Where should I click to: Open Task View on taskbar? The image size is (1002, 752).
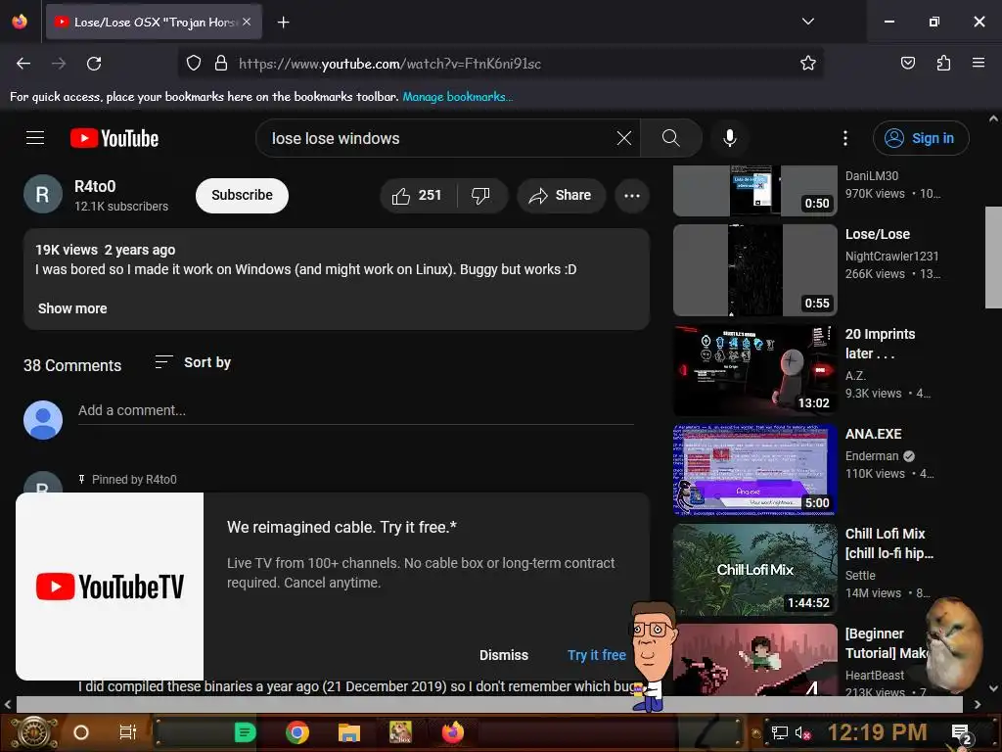(128, 732)
